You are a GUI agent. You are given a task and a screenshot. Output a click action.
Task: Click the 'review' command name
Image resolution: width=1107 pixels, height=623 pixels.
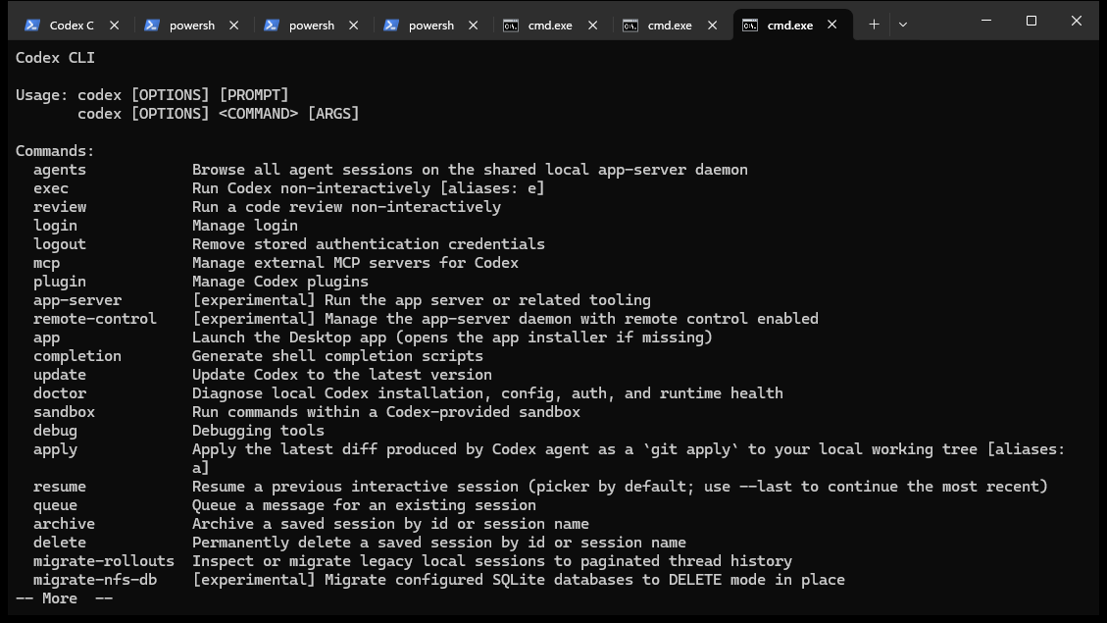[x=59, y=207]
